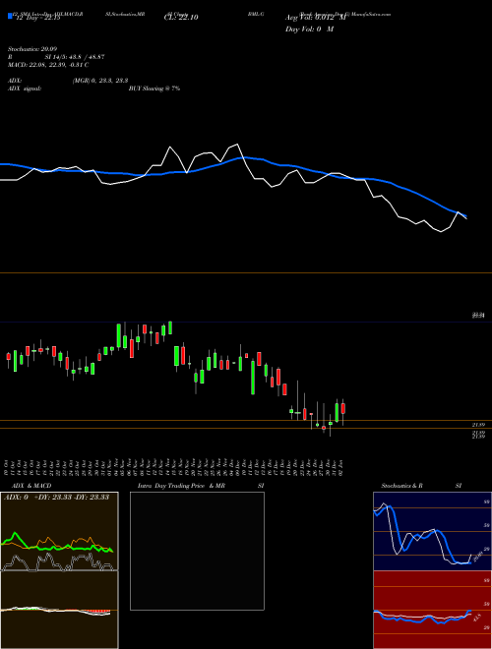Click the ADX indicator chart with green line

pos(59,531)
